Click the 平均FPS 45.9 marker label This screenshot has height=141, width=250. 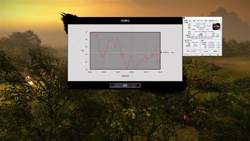point(168,52)
